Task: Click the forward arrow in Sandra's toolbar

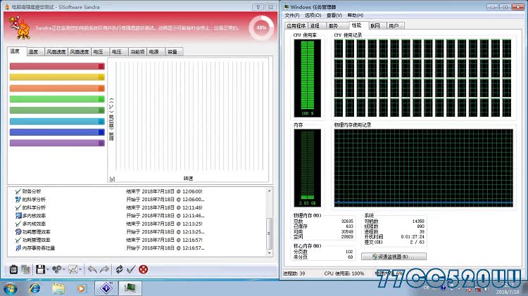Action: [x=105, y=269]
